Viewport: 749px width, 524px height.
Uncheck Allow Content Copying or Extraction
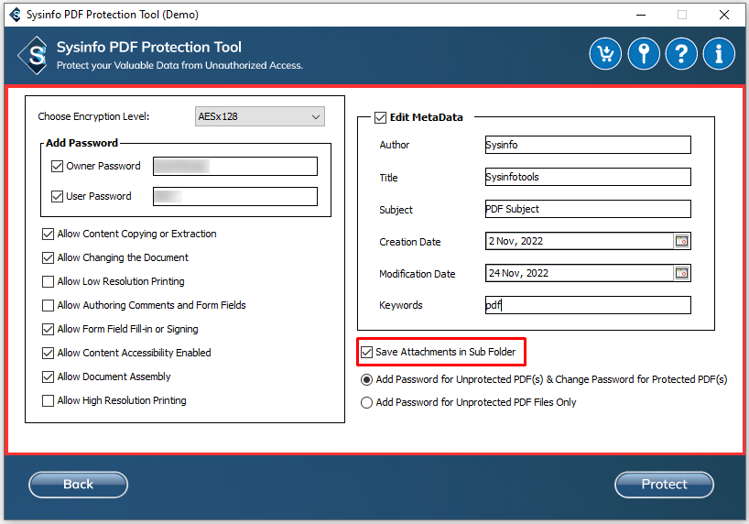[48, 234]
